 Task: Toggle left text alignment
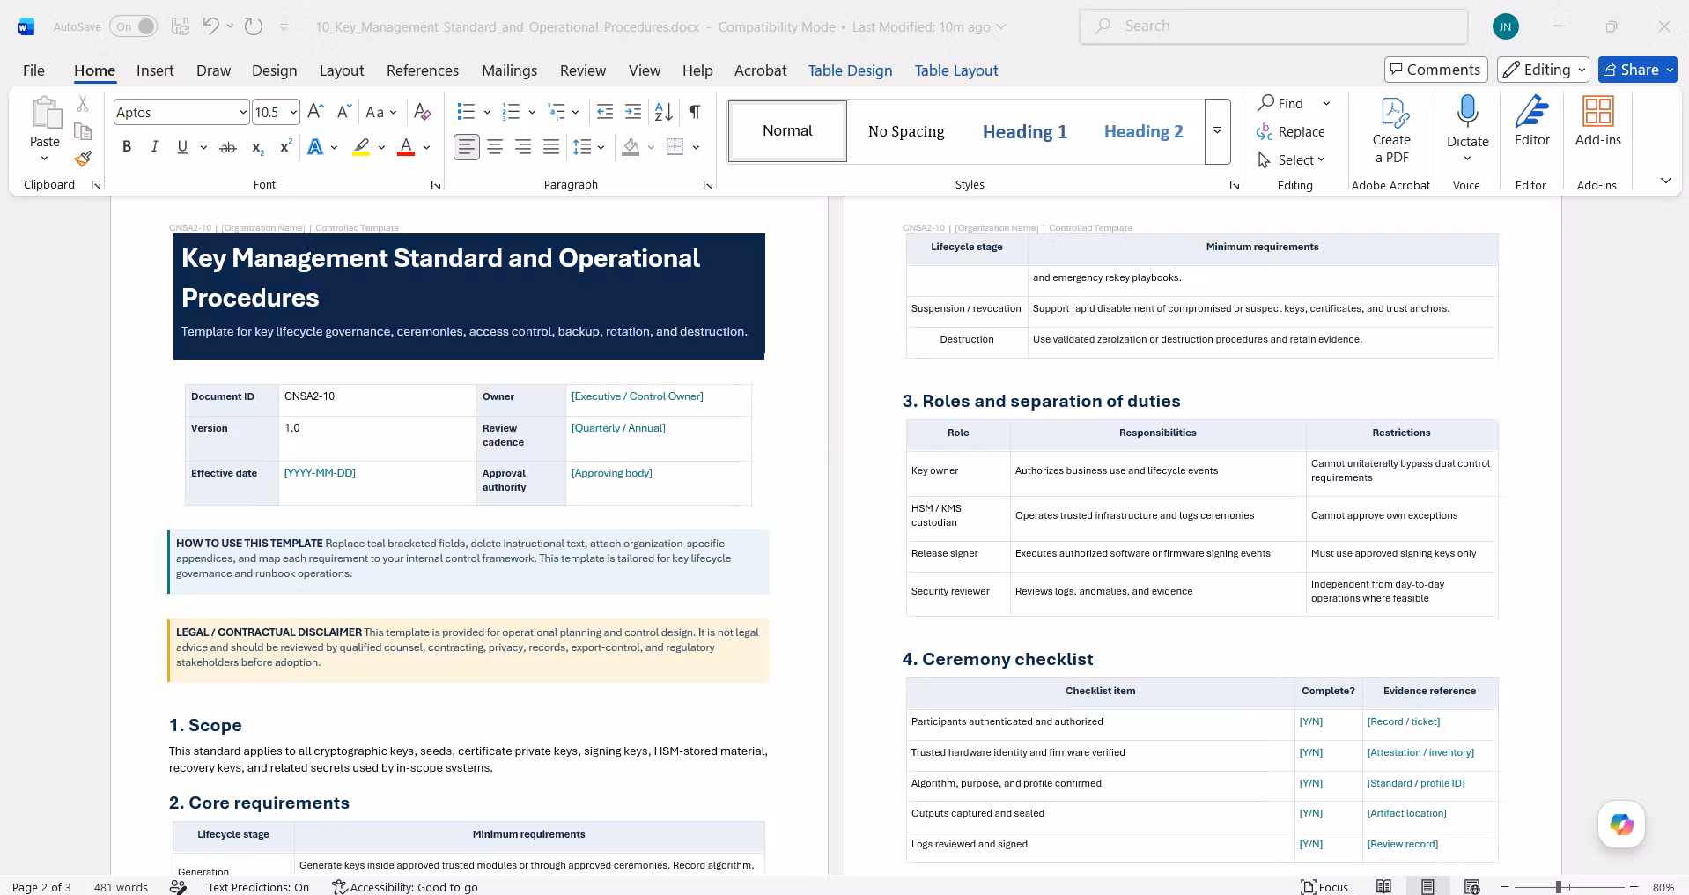click(467, 147)
